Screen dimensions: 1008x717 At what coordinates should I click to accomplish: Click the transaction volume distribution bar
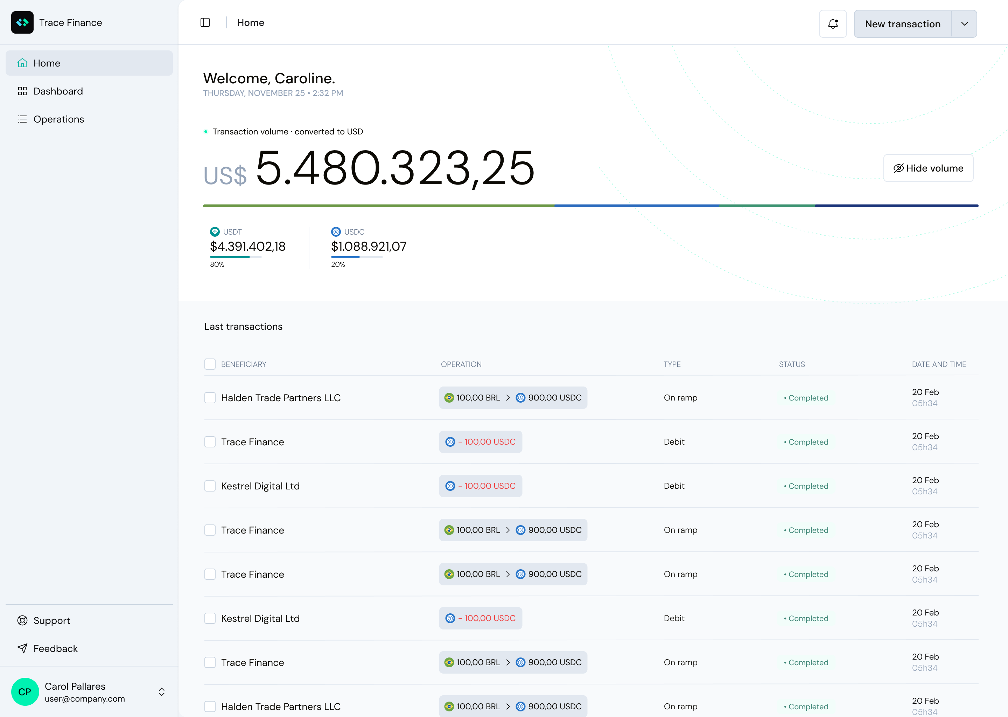click(590, 206)
